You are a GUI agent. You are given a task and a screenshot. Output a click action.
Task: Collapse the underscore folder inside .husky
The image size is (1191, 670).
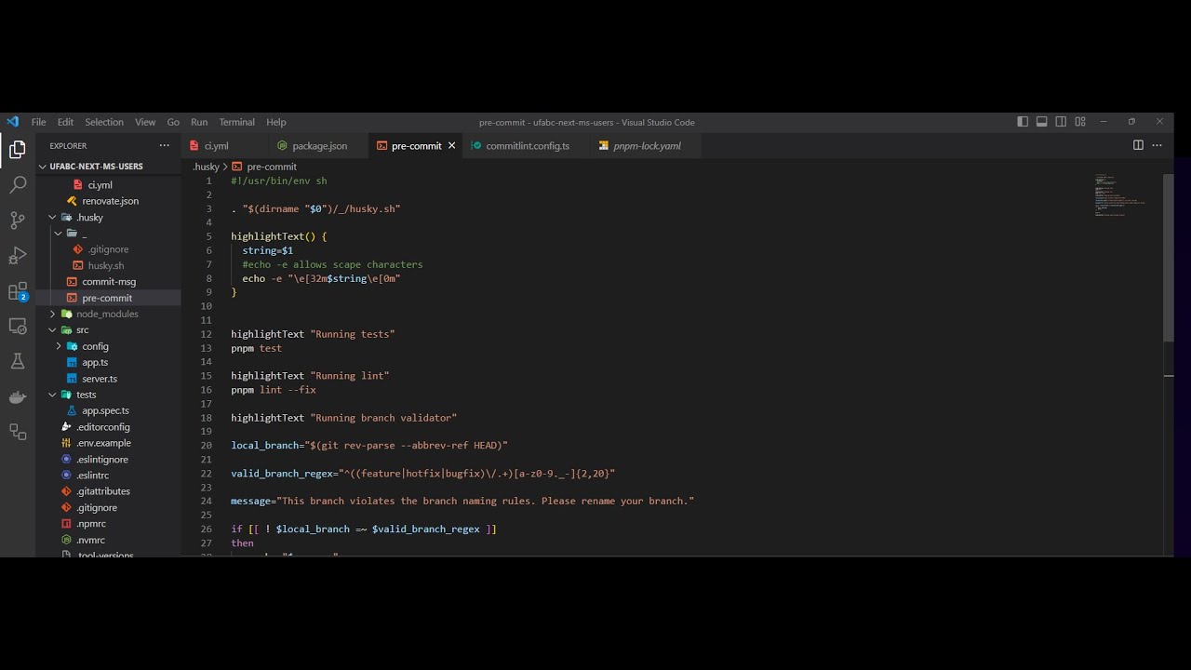pyautogui.click(x=59, y=234)
